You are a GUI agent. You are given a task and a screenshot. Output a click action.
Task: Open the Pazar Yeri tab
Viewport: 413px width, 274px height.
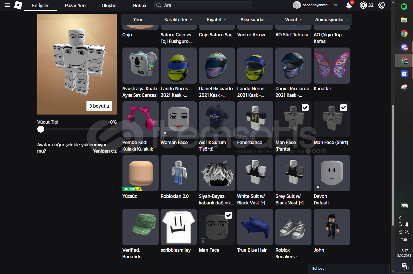pos(75,5)
